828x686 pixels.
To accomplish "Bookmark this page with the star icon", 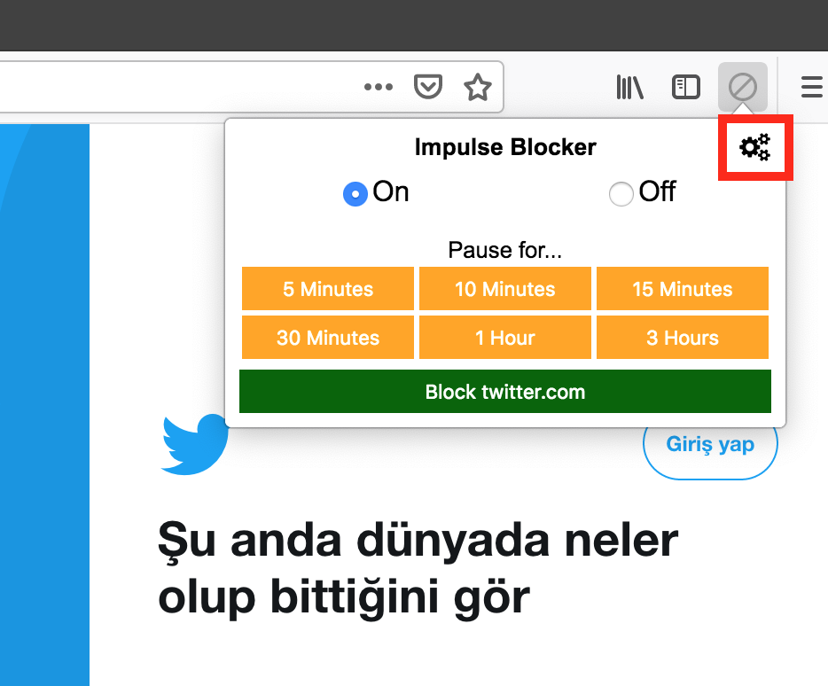I will [477, 87].
